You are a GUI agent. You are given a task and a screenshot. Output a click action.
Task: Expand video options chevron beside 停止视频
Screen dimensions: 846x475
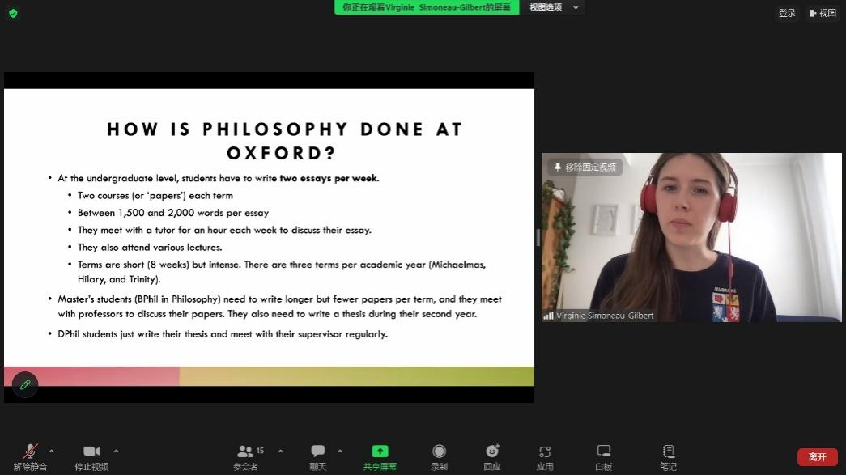117,451
